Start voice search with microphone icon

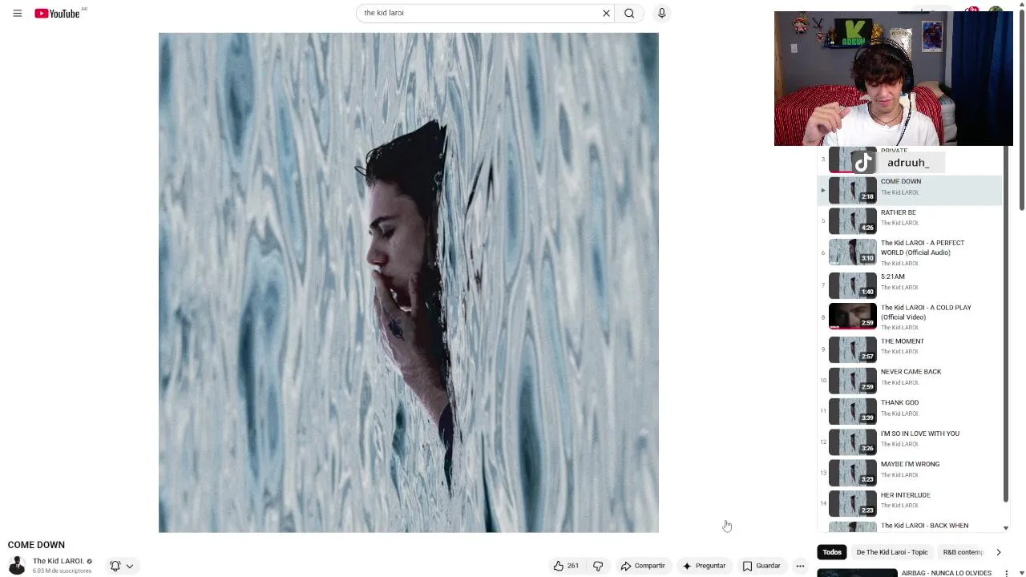[x=661, y=13]
